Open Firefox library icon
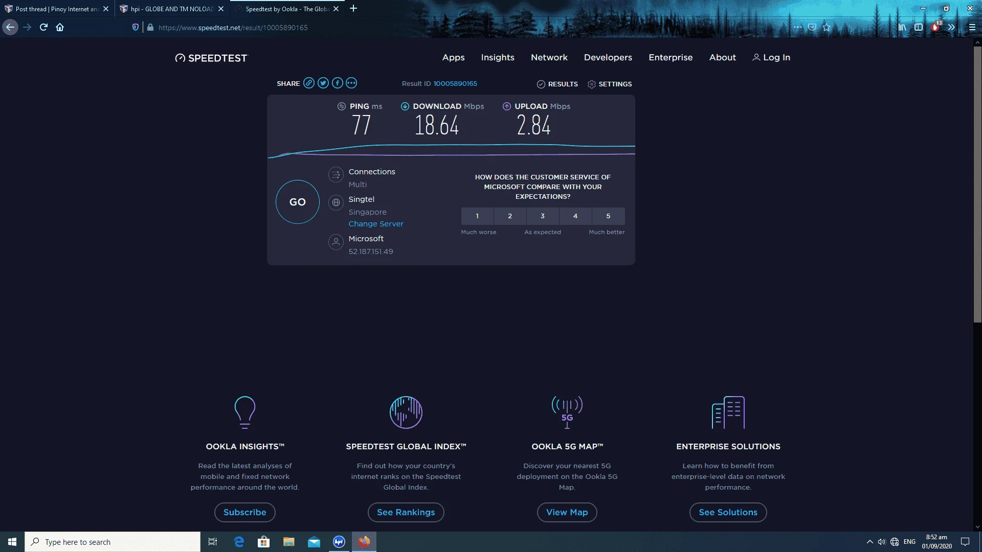Screen dimensions: 982x552 pyautogui.click(x=902, y=28)
